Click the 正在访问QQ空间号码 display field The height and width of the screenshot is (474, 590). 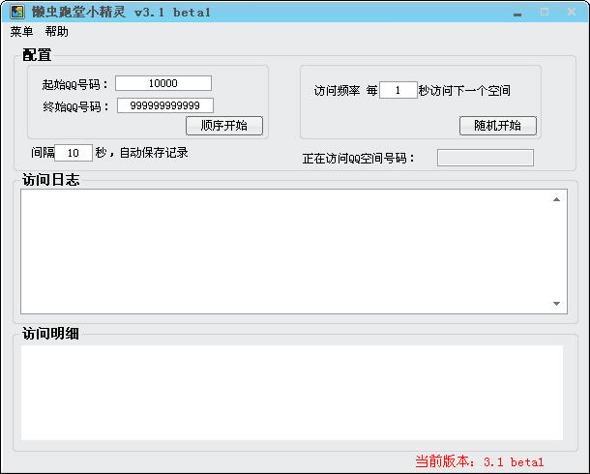486,158
